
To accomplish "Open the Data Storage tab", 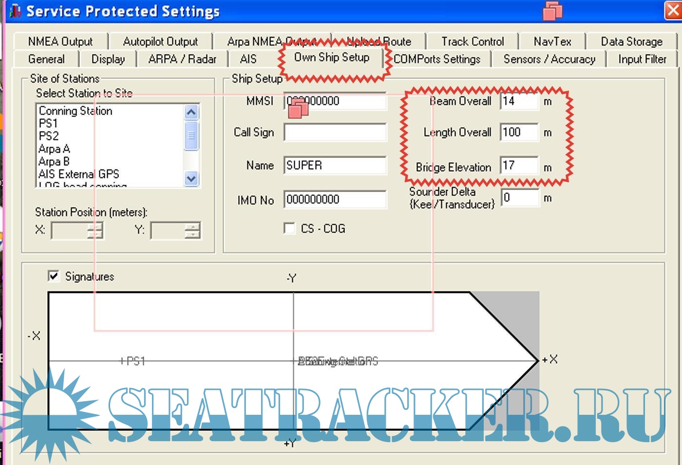I will [x=631, y=42].
